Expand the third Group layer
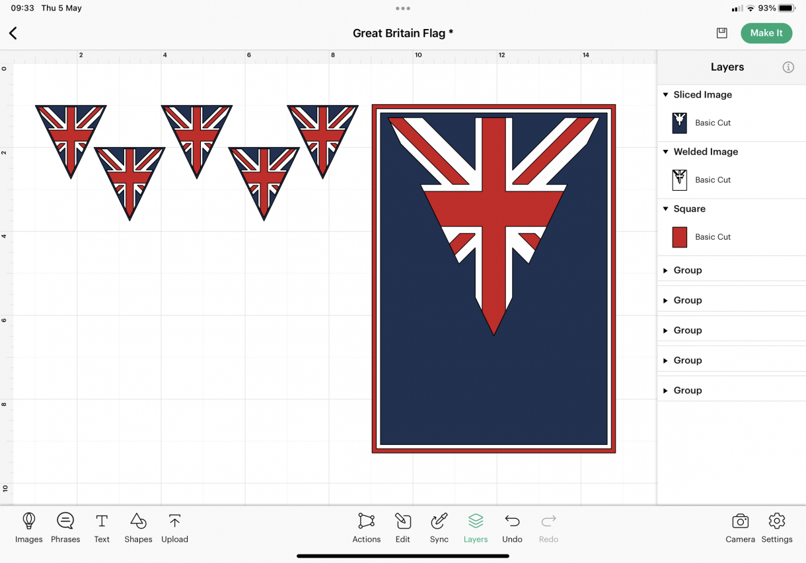This screenshot has width=806, height=563. pos(665,330)
